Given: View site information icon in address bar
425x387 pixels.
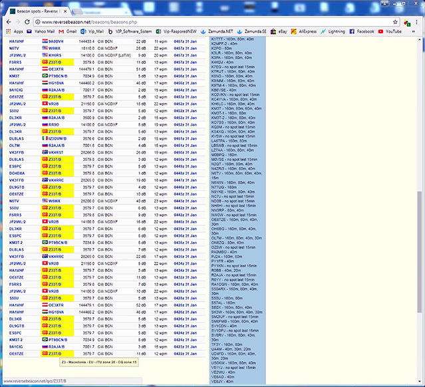Looking at the screenshot, I should (38, 22).
